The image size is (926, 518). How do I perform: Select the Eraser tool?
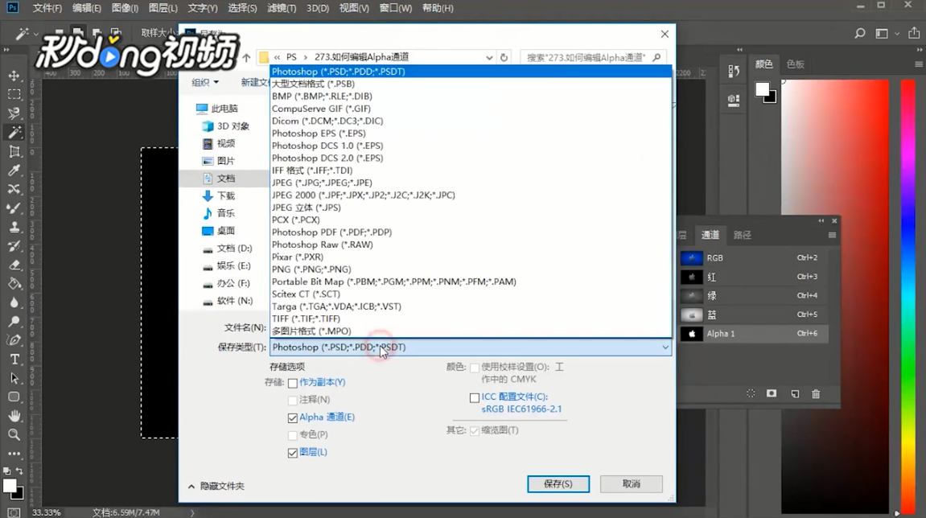coord(14,265)
